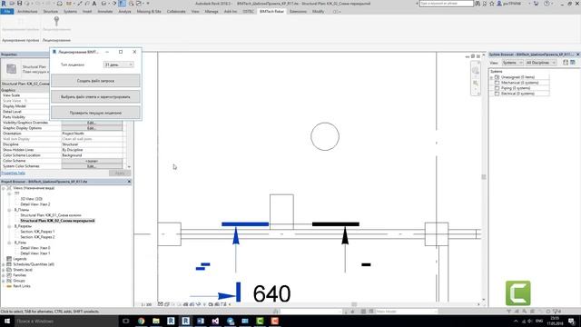Switch to the Annotate ribbon tab
This screenshot has height=327, width=581.
tap(105, 12)
